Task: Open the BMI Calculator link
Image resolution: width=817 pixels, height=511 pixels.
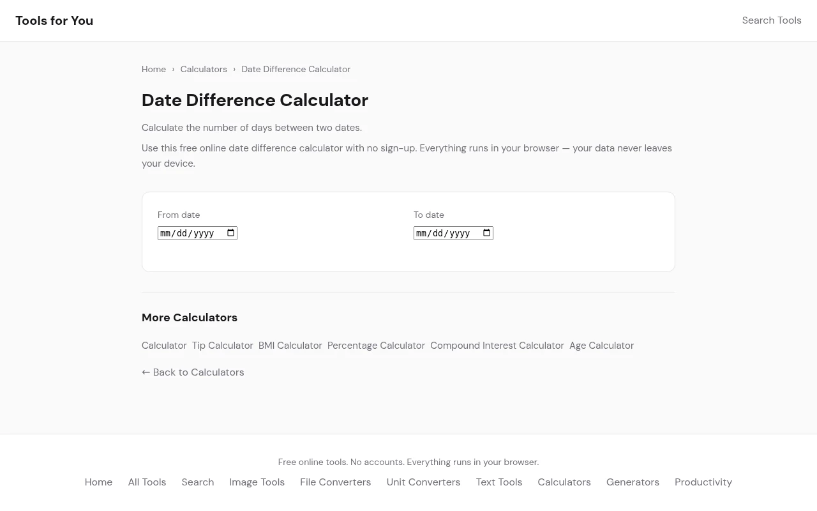Action: coord(290,346)
